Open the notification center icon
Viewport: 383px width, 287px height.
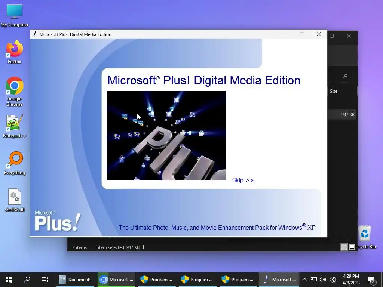(x=371, y=280)
